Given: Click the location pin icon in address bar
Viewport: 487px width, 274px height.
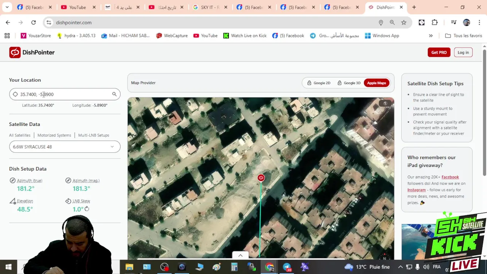Looking at the screenshot, I should (x=381, y=22).
